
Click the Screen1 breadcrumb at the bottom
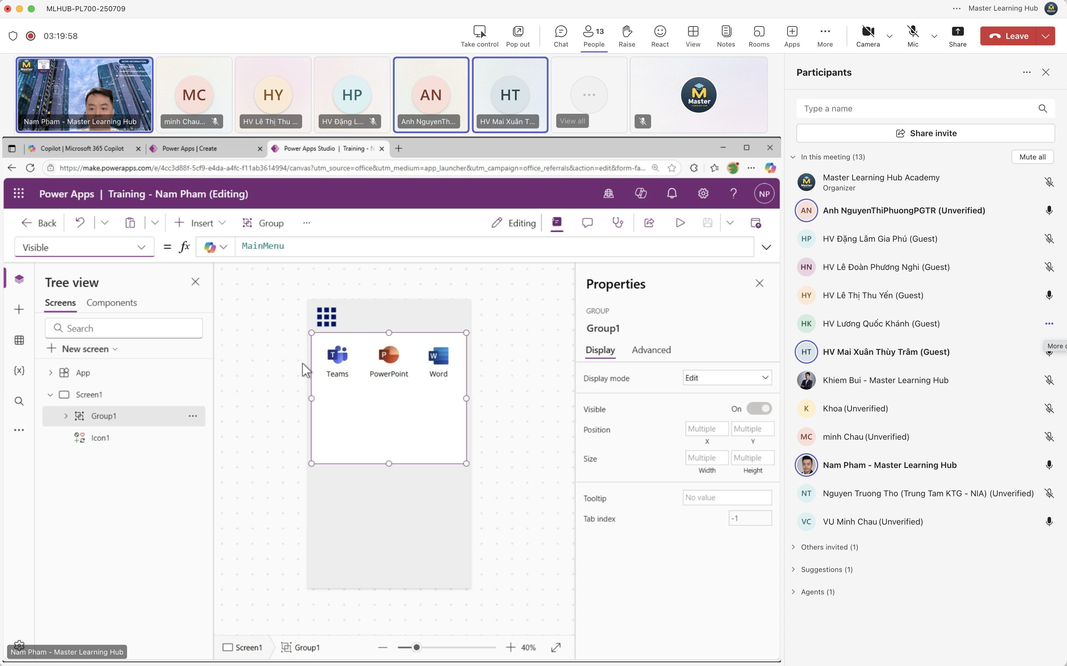point(243,647)
